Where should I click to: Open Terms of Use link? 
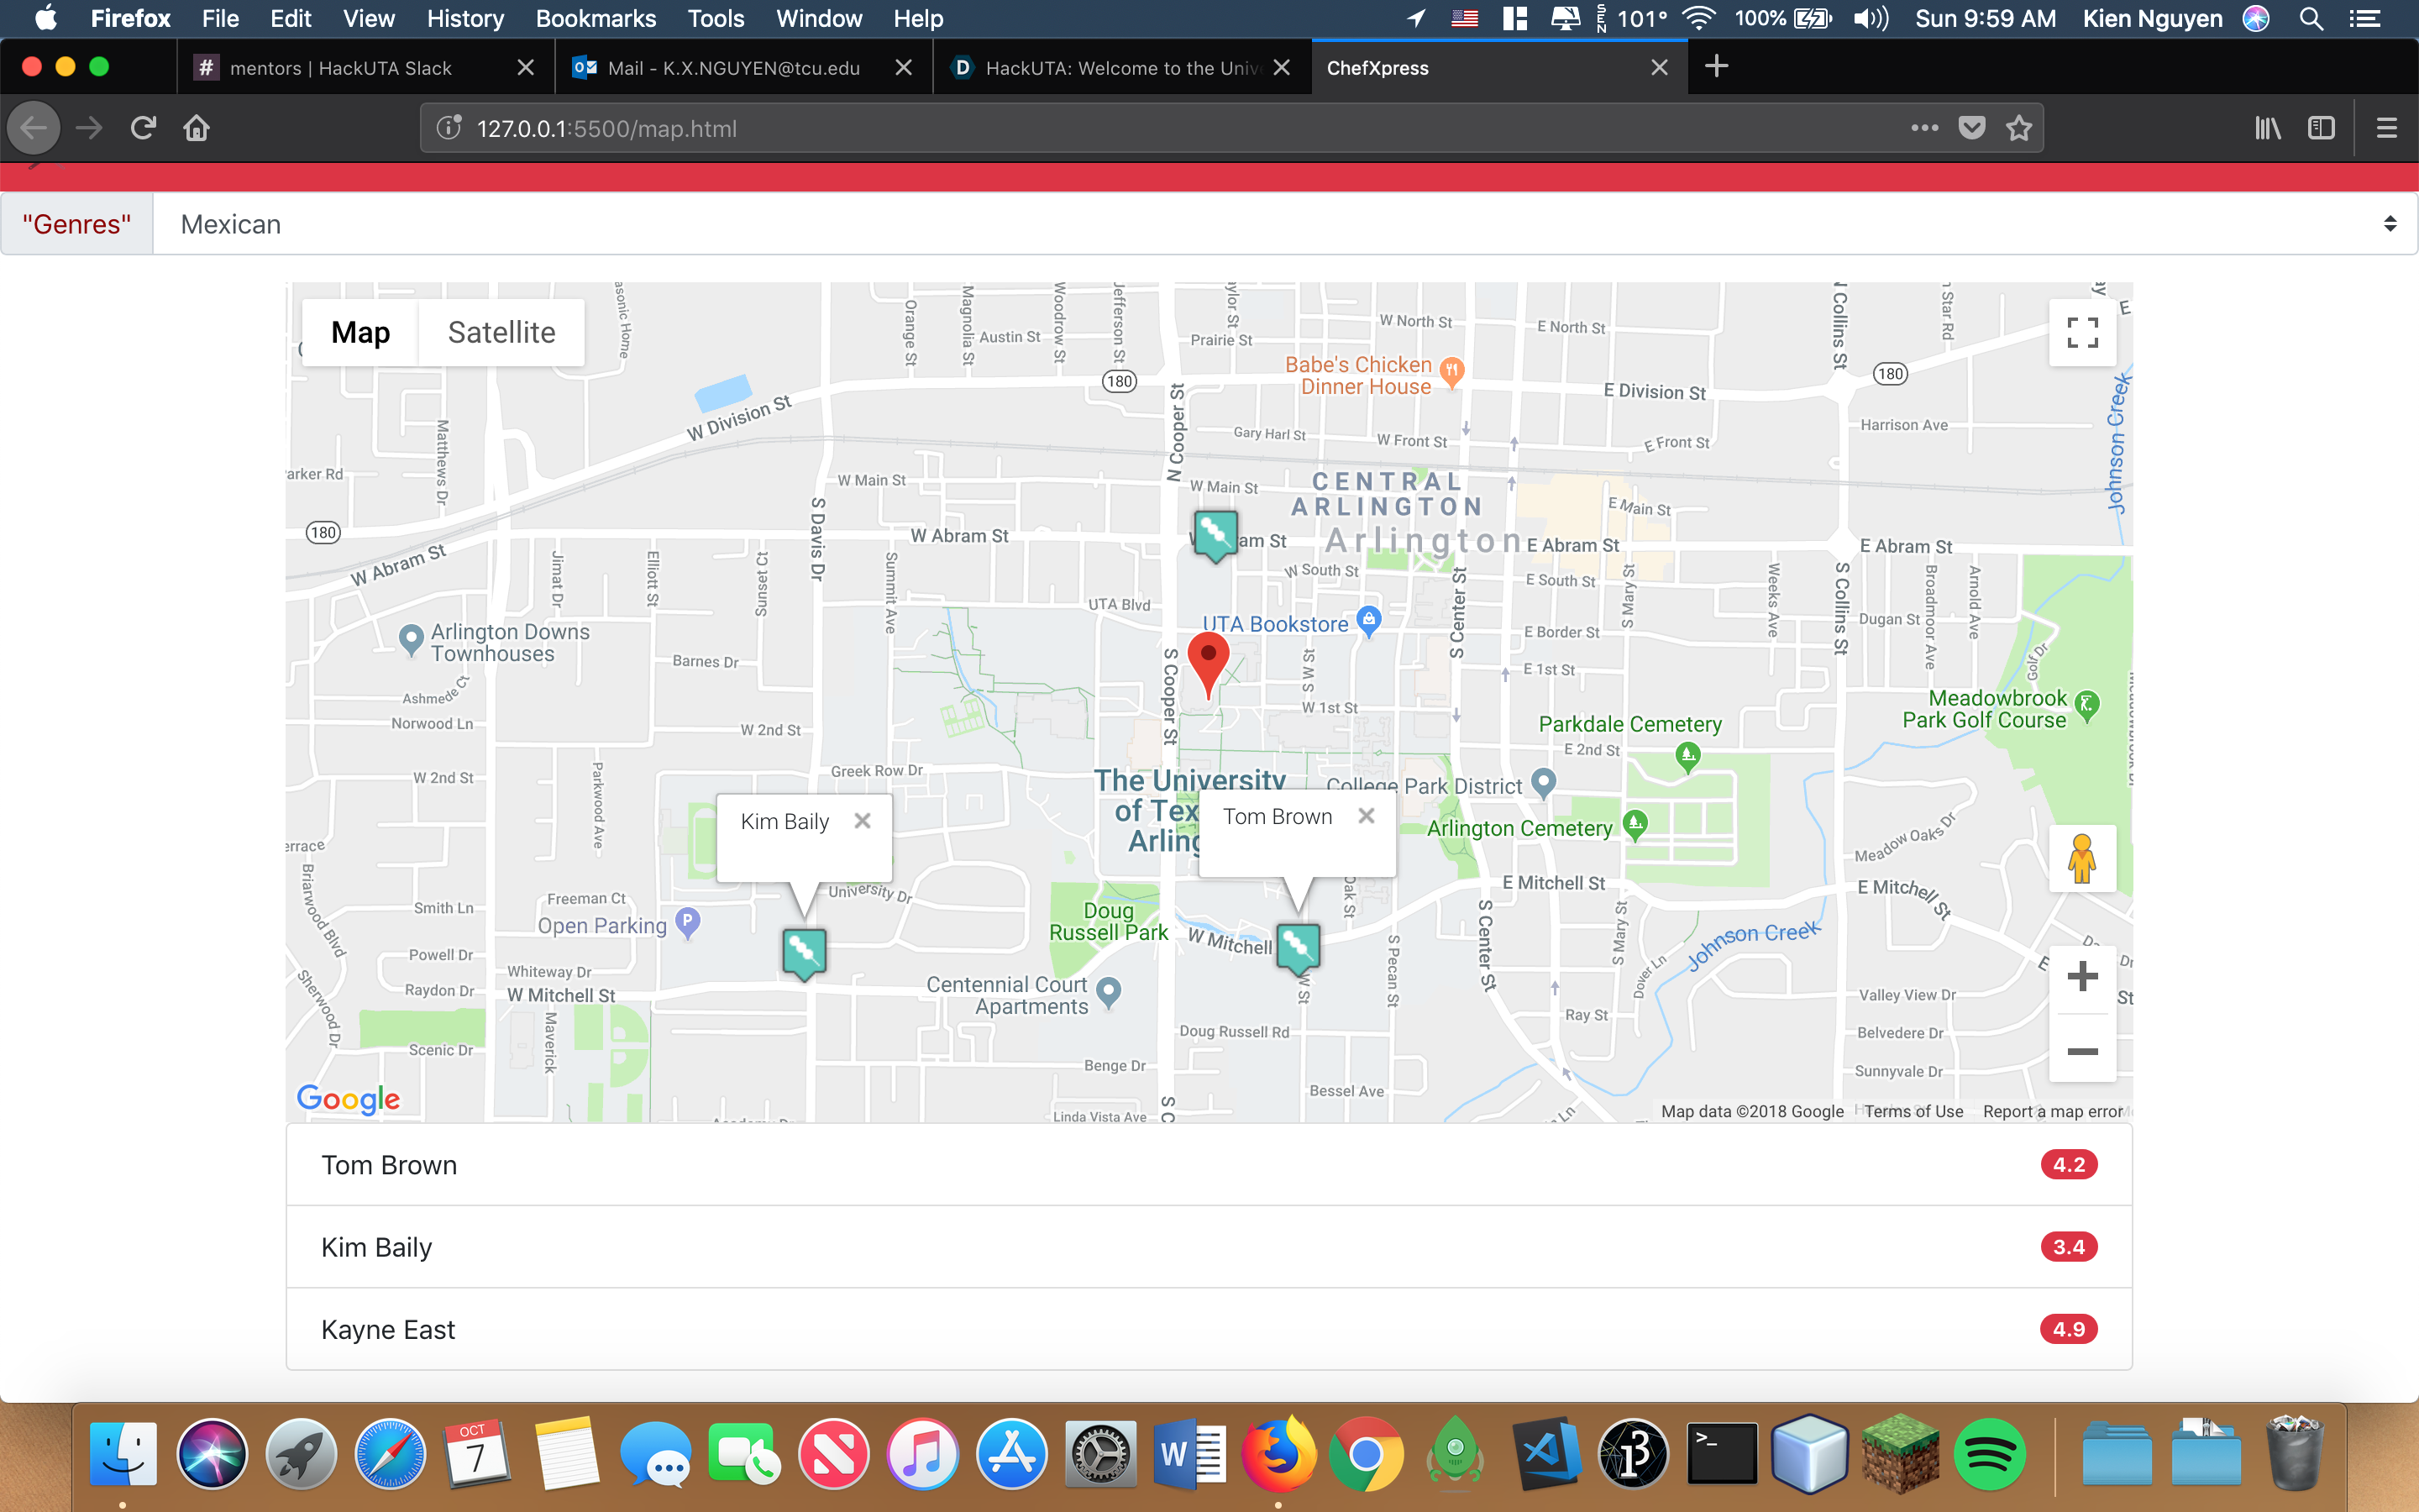pos(1913,1111)
